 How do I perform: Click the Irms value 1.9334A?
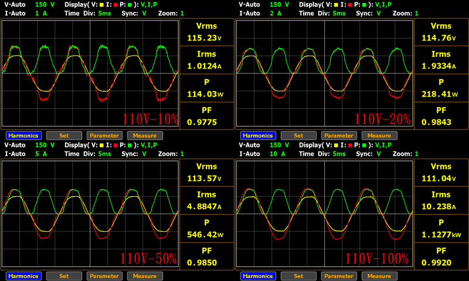[x=439, y=66]
